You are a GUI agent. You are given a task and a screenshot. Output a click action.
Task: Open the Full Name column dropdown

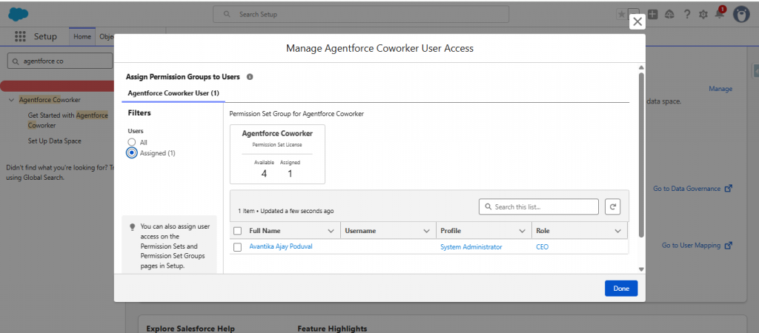[x=331, y=231]
